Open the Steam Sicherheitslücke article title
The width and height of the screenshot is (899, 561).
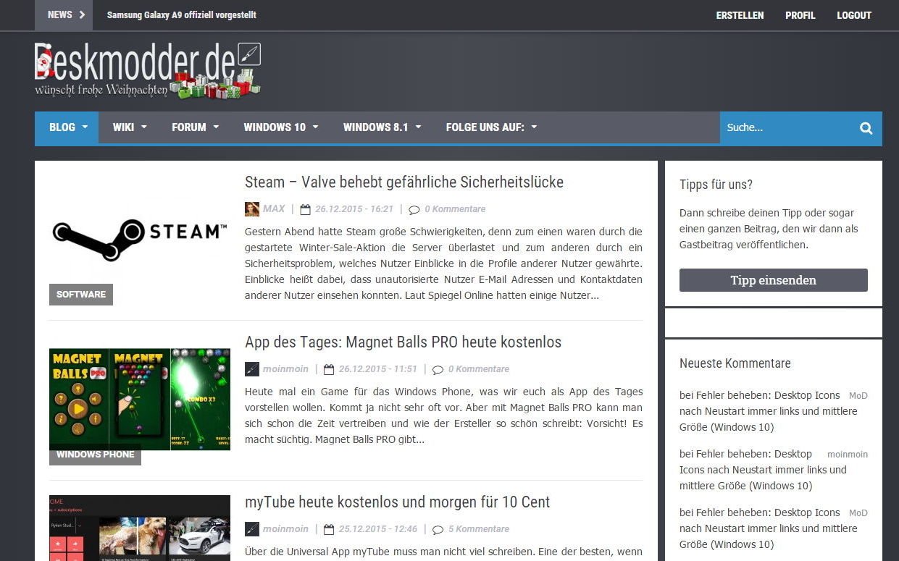coord(404,182)
